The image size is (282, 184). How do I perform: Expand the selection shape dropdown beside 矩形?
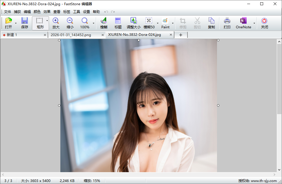[46, 21]
